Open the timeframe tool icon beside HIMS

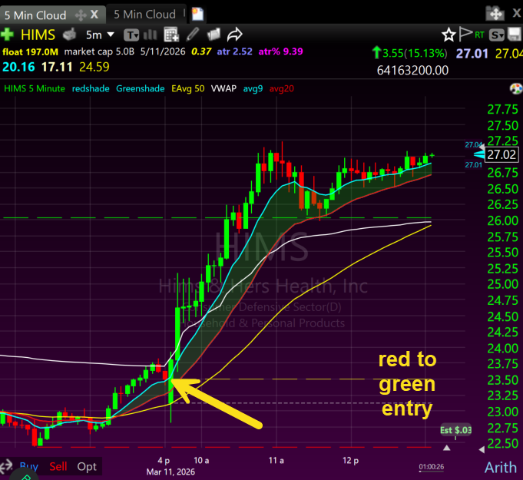[69, 35]
